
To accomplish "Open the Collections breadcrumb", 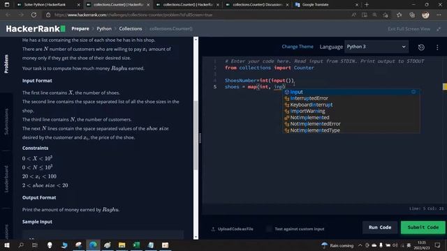I will (131, 29).
